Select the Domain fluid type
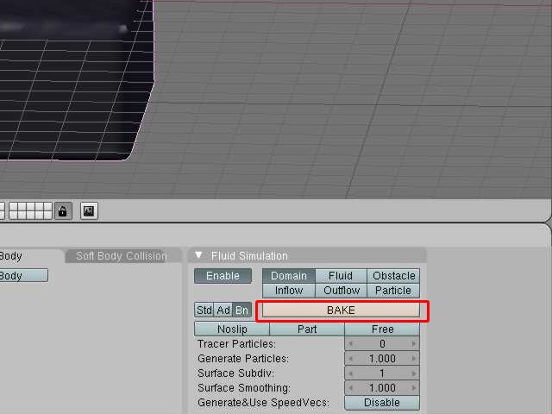 pyautogui.click(x=289, y=276)
